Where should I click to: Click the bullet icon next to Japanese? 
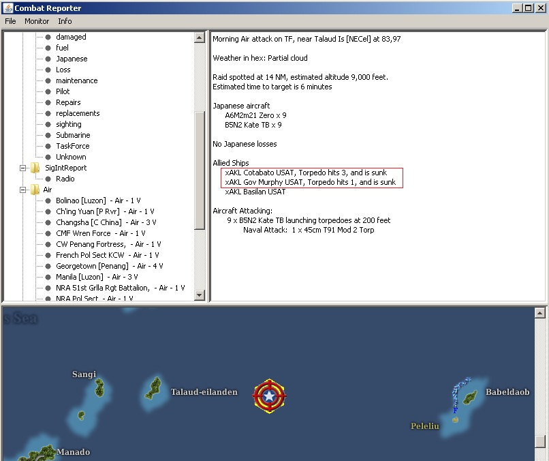[x=48, y=59]
